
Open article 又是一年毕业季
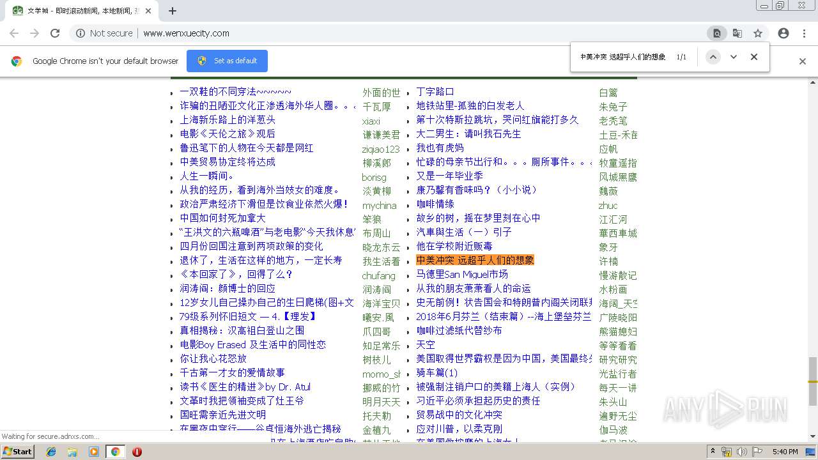tap(449, 176)
